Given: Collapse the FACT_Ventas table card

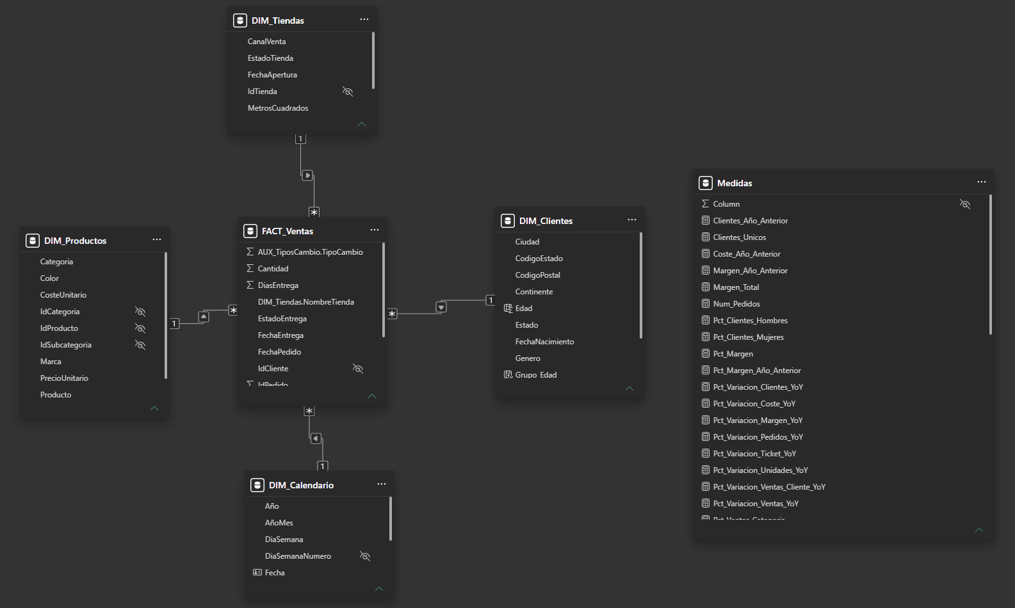Looking at the screenshot, I should tap(372, 396).
